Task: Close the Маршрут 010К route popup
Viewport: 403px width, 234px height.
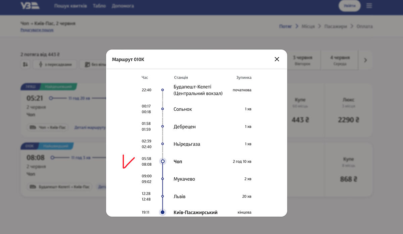Action: [x=277, y=59]
